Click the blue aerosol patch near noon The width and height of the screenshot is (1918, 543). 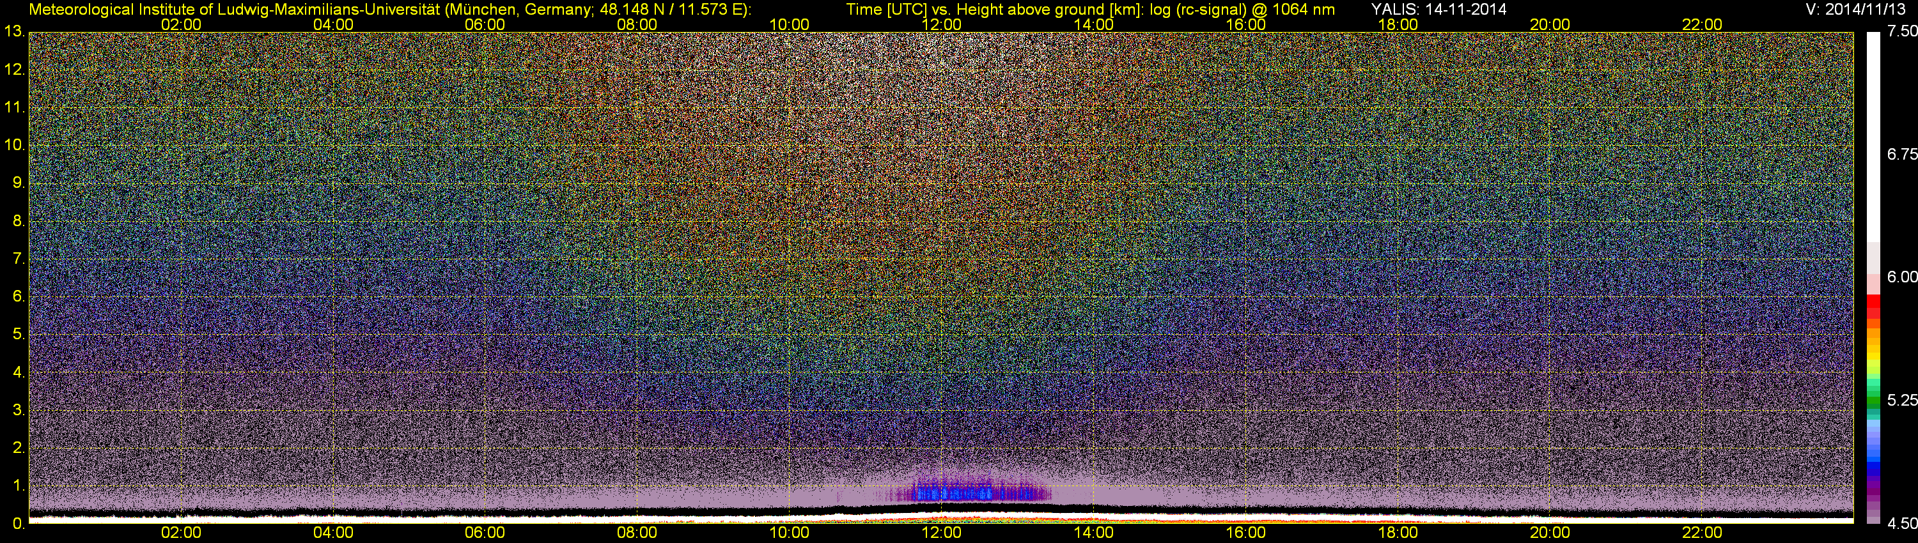coord(960,493)
